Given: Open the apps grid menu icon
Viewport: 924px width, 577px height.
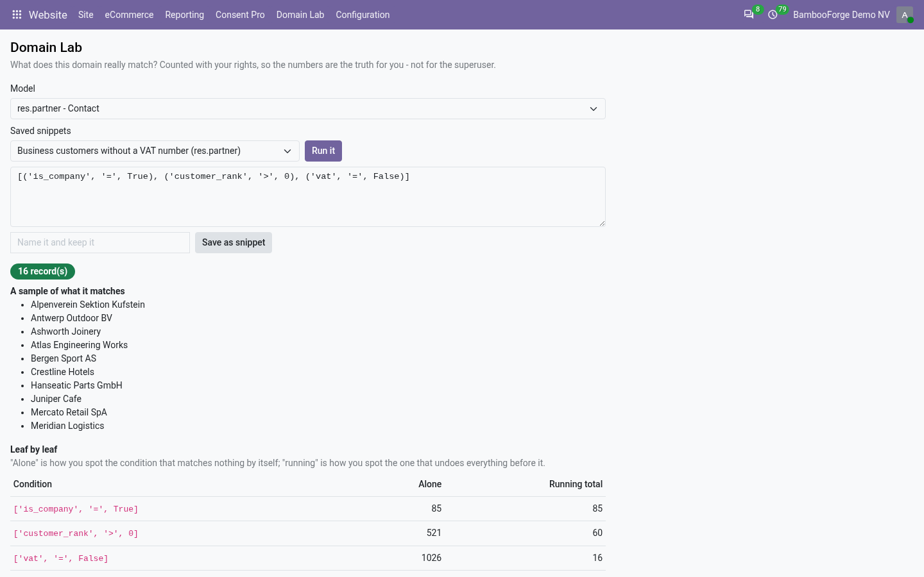Looking at the screenshot, I should point(17,15).
